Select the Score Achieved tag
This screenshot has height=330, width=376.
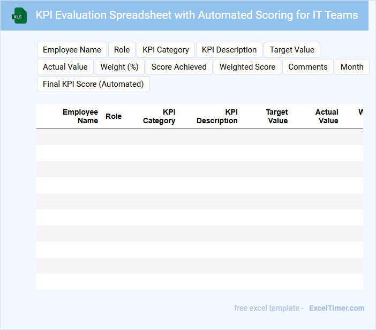(179, 67)
